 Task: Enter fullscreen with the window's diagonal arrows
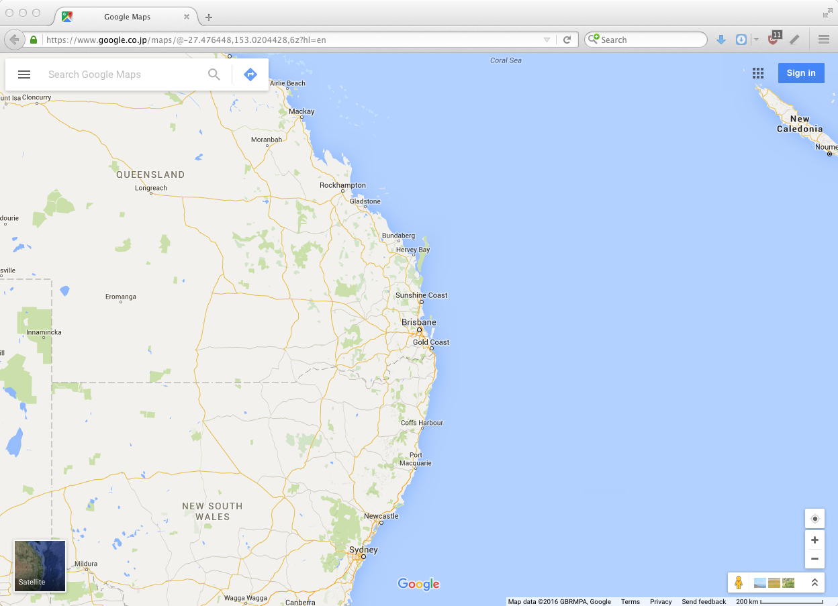point(827,13)
